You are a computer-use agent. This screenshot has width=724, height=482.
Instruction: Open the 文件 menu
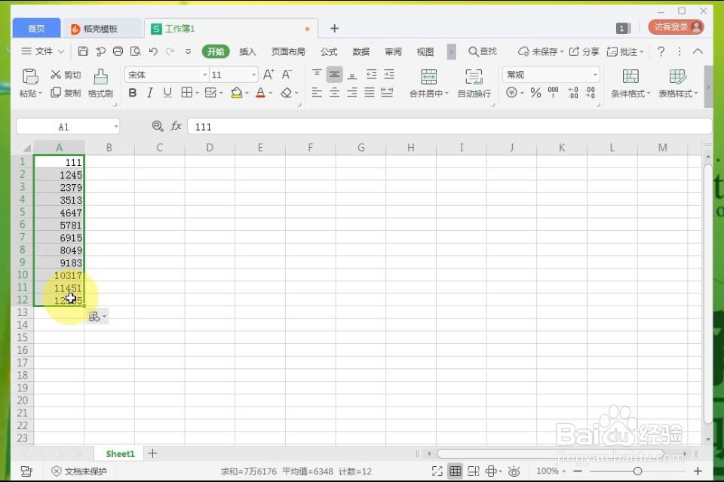point(42,51)
